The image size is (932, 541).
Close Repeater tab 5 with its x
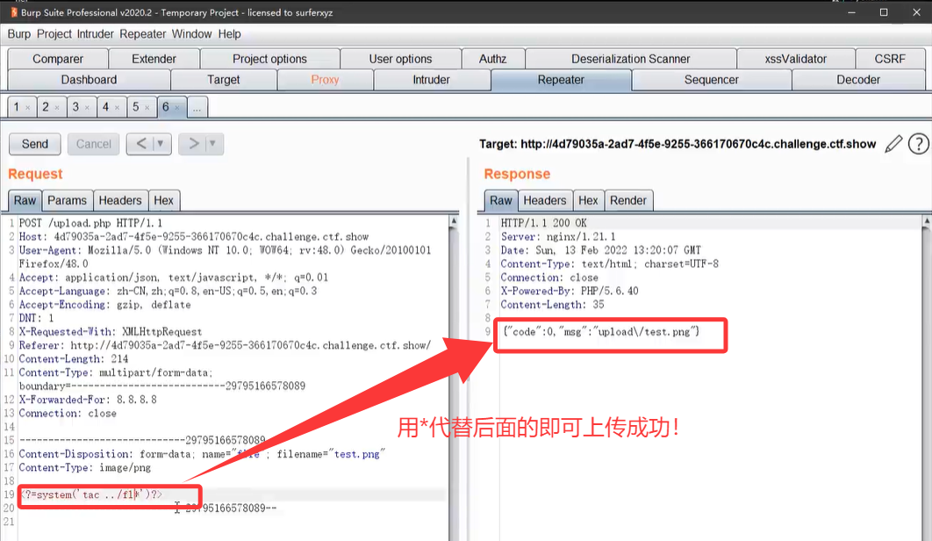[147, 108]
